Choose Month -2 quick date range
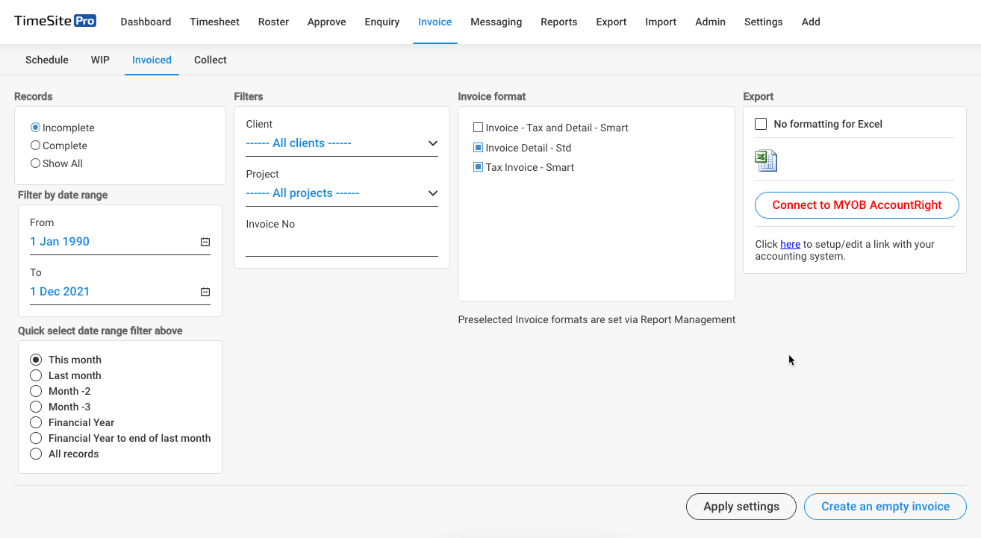The image size is (981, 538). 36,391
